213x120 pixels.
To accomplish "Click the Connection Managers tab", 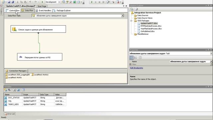I will pos(16,71).
